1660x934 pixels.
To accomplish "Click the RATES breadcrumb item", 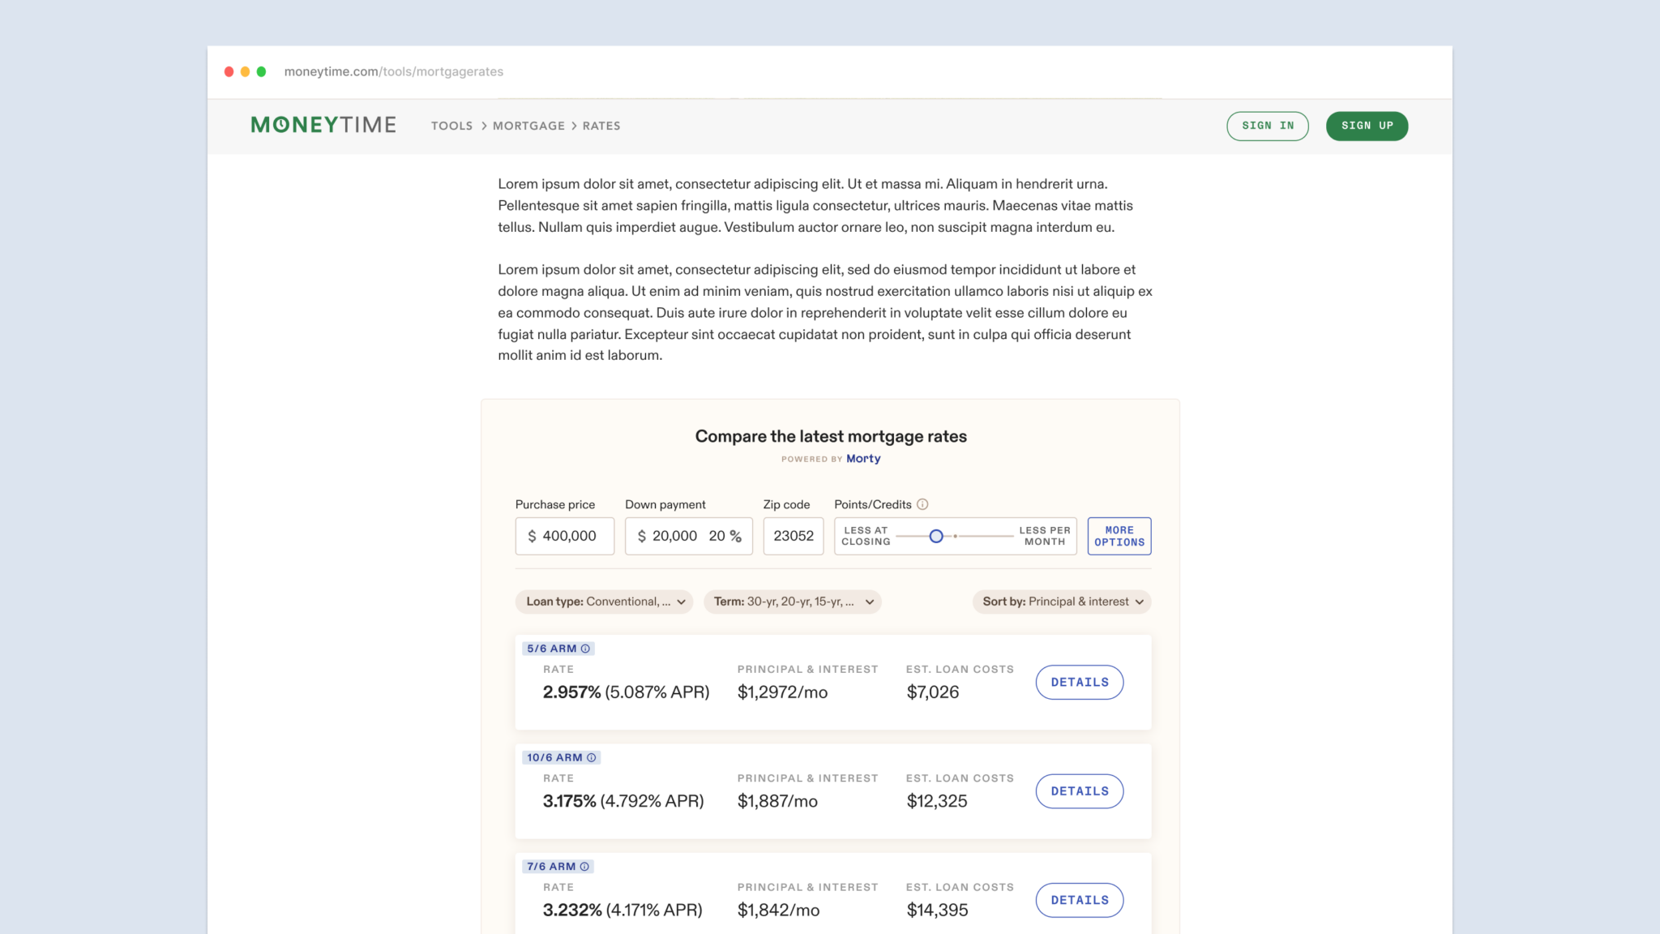I will point(601,126).
